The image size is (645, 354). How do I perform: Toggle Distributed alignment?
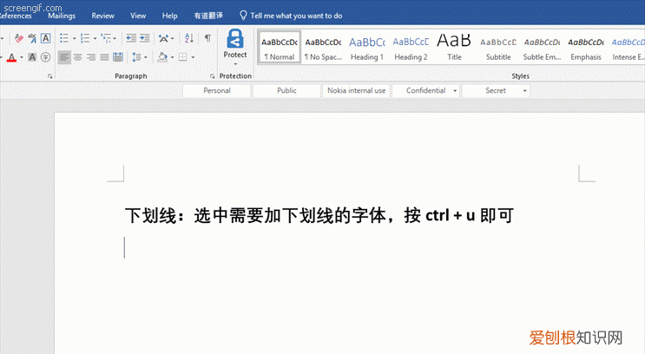118,57
